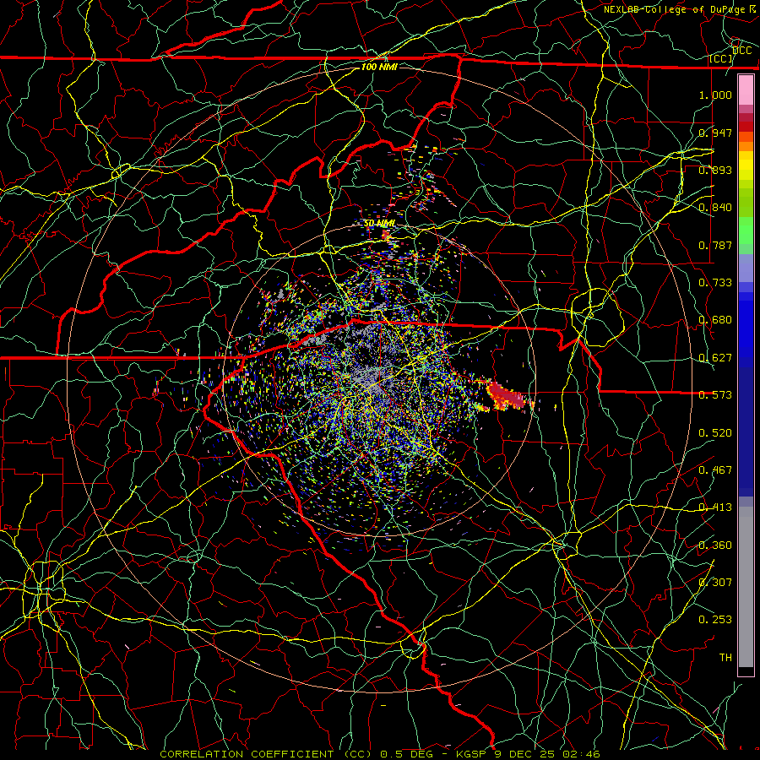Click the 0.307 legend value

pos(715,583)
